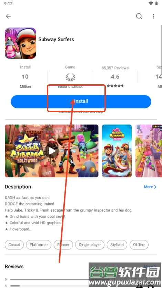This screenshot has width=162, height=288.
Task: Select the Single player tag
Action: point(90,245)
